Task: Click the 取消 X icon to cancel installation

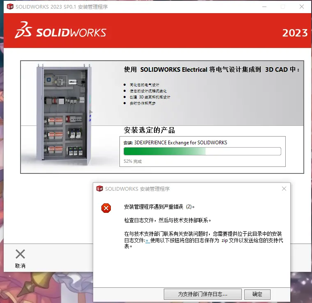Action: (x=20, y=254)
